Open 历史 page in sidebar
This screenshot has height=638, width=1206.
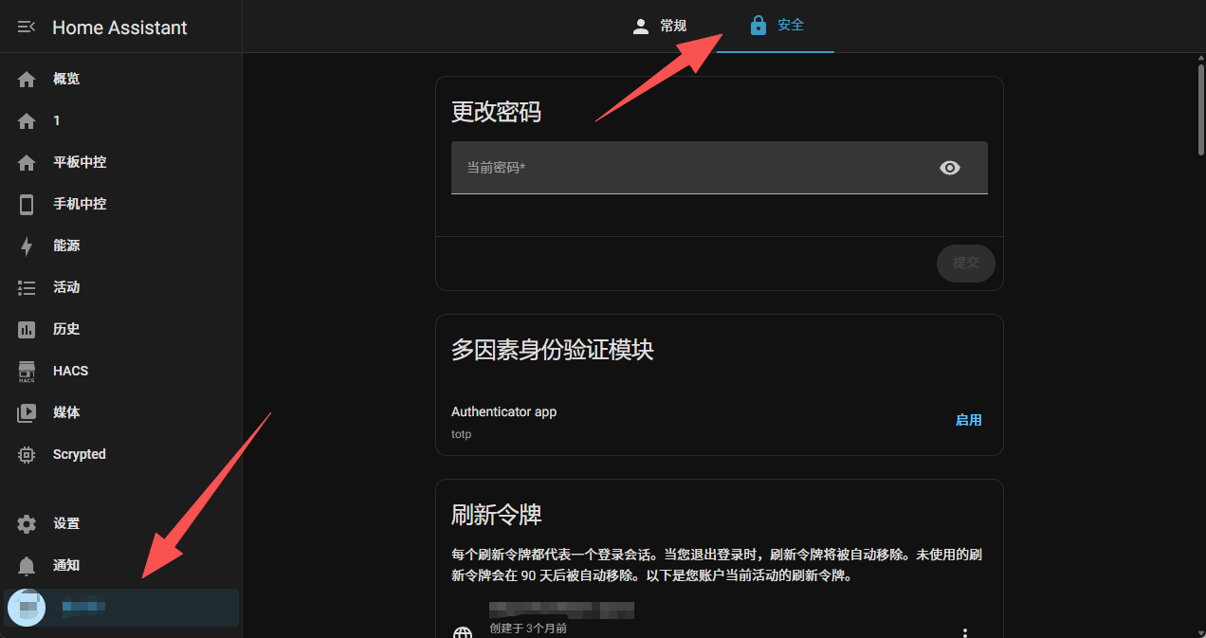pyautogui.click(x=121, y=330)
